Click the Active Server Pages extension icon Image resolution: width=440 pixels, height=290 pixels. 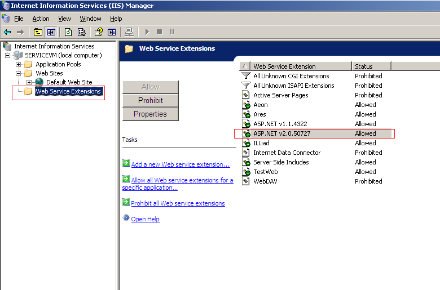click(246, 95)
